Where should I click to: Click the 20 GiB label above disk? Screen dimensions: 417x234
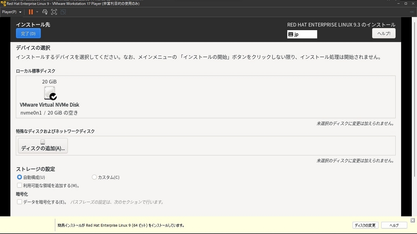coord(49,82)
